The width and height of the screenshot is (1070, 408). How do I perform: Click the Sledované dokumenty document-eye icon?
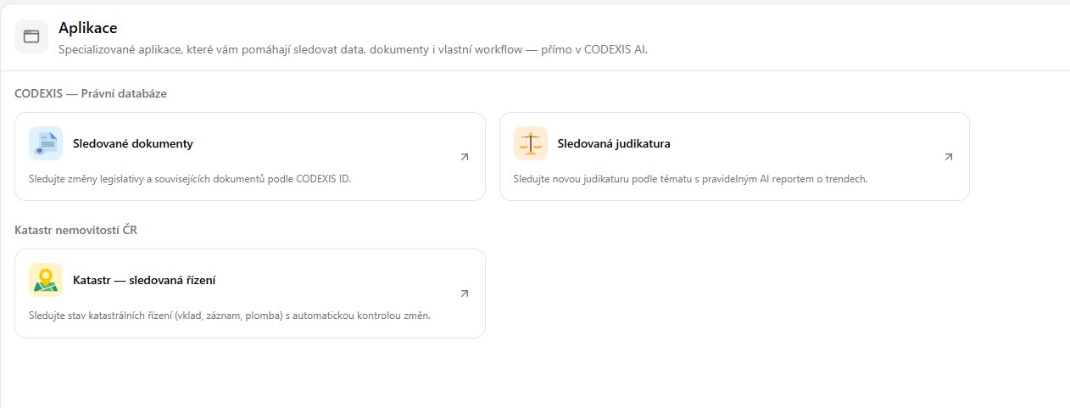46,143
